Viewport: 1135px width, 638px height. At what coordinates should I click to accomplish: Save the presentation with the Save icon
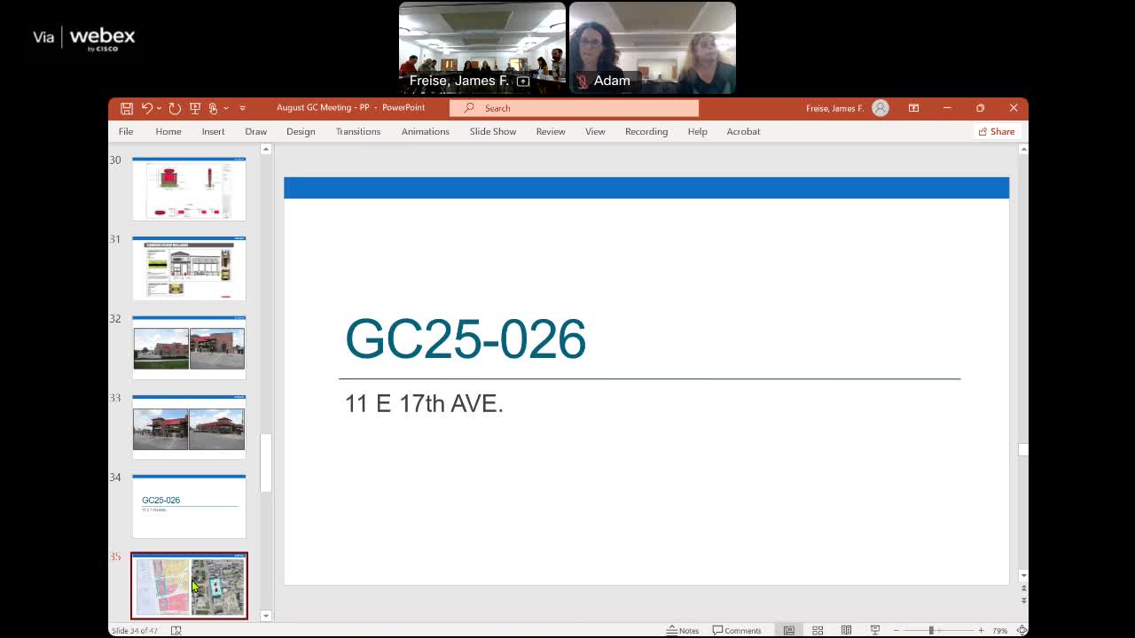pyautogui.click(x=127, y=108)
